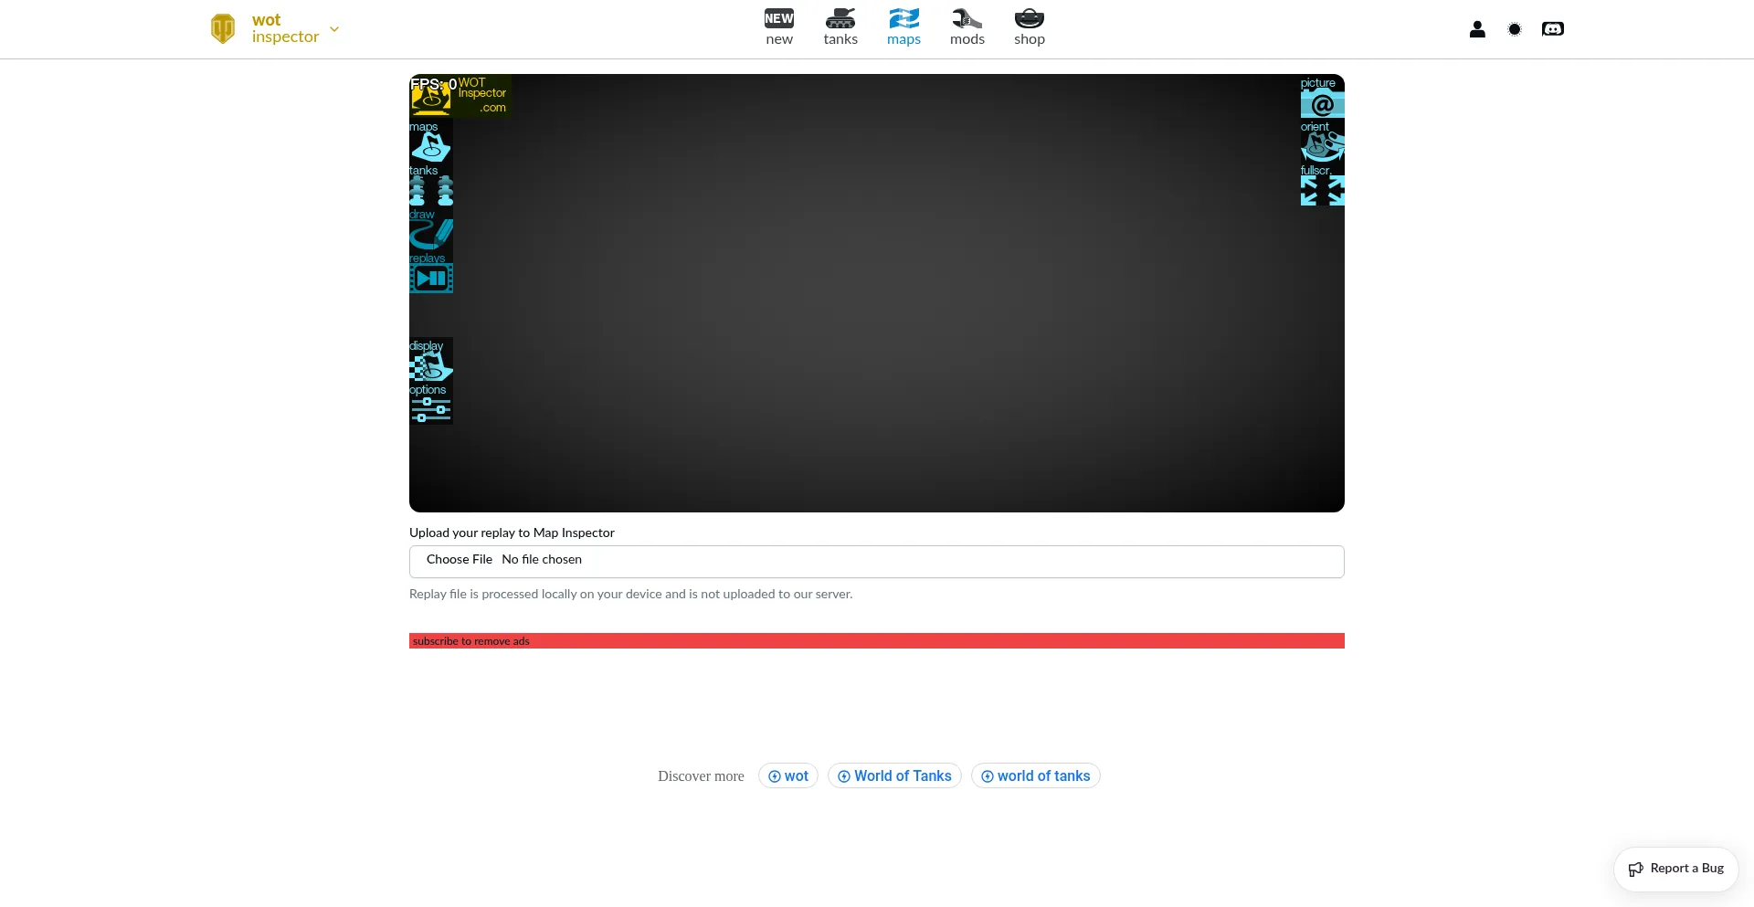Open the options sliders icon

[x=430, y=409]
